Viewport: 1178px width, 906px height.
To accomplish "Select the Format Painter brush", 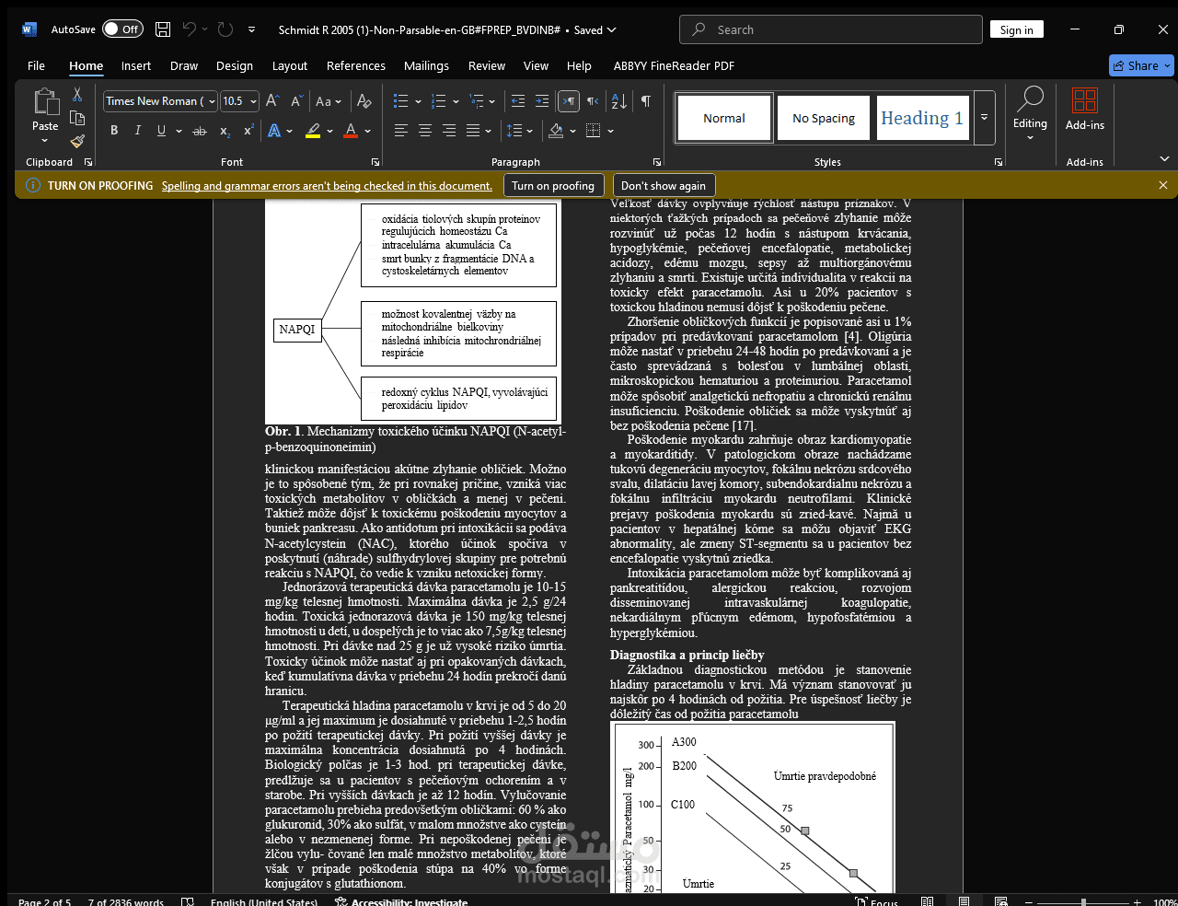I will [77, 141].
